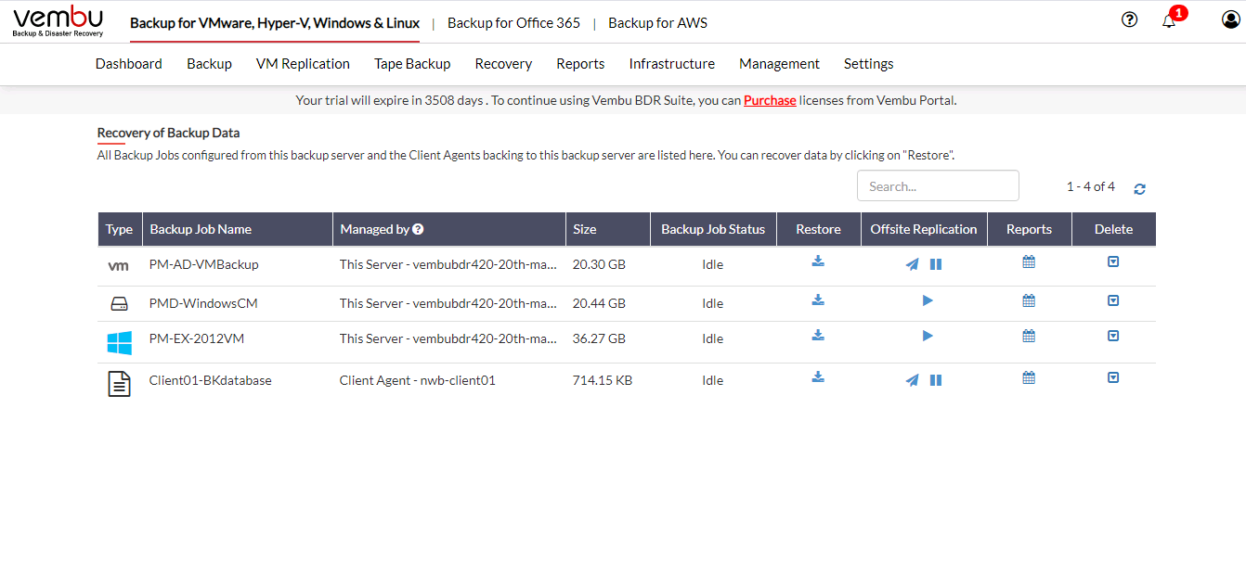Open the help question mark icon

1129,19
